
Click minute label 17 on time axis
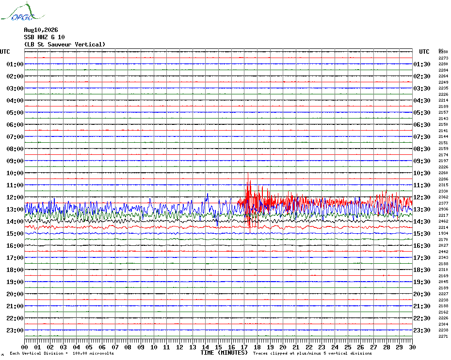pyautogui.click(x=244, y=347)
